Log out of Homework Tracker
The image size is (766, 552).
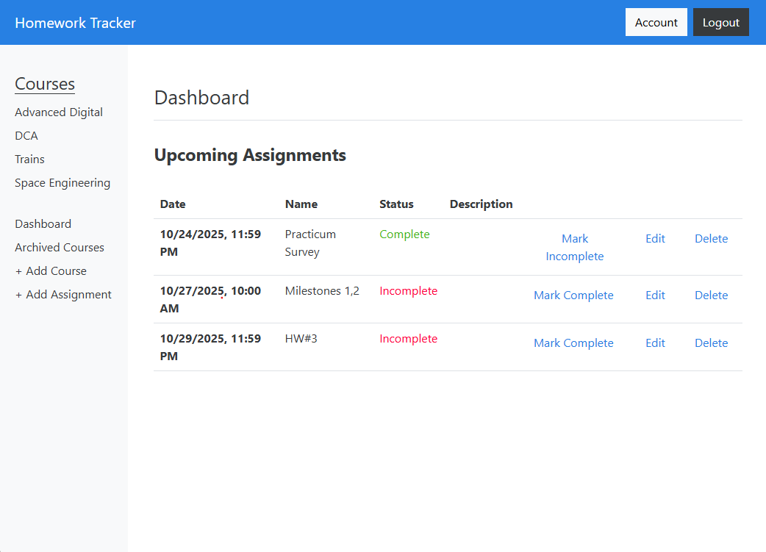pyautogui.click(x=720, y=22)
